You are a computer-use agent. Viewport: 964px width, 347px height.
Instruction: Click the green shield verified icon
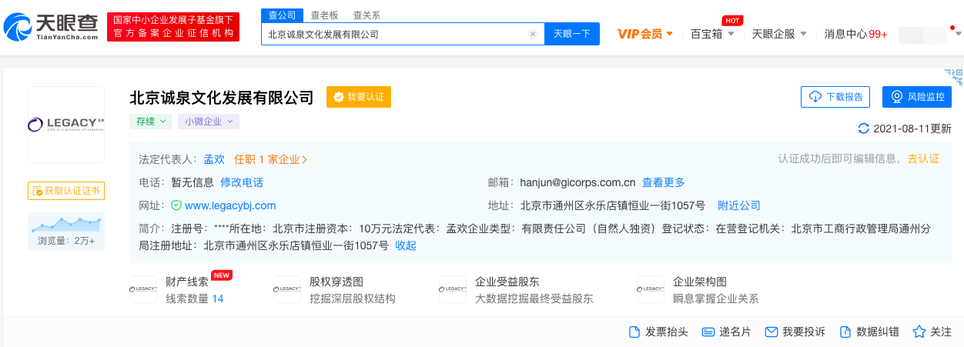[176, 205]
